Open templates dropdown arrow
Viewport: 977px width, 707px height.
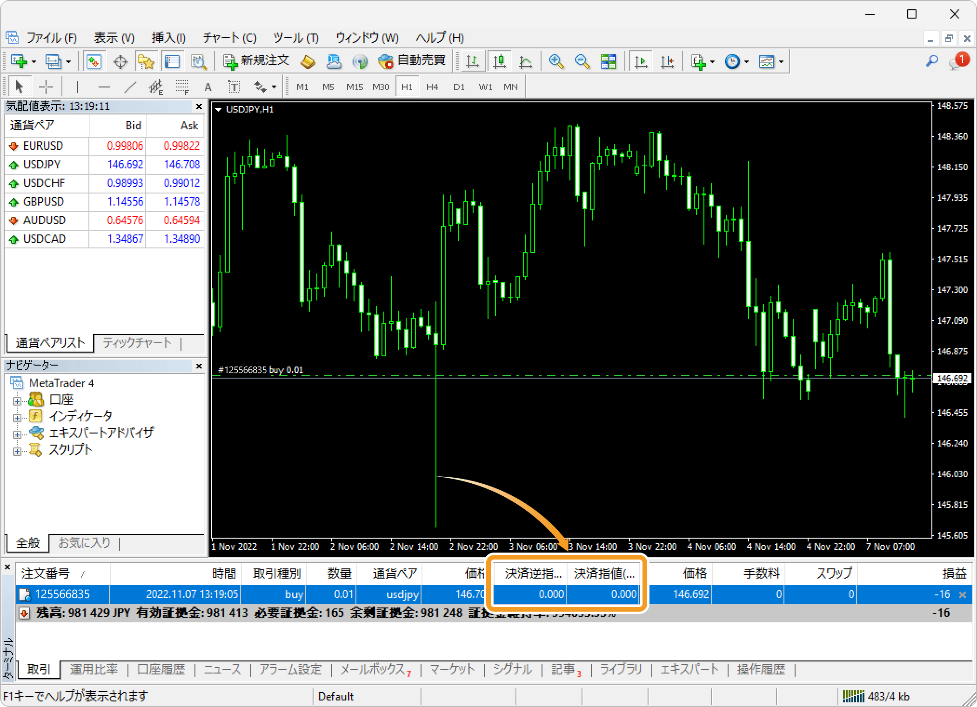tap(781, 61)
